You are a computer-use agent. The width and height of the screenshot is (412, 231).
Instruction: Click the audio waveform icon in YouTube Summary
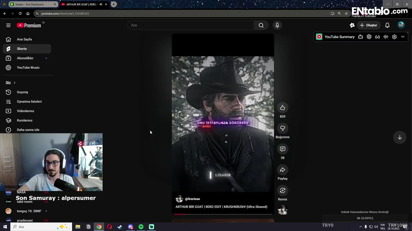pyautogui.click(x=386, y=37)
